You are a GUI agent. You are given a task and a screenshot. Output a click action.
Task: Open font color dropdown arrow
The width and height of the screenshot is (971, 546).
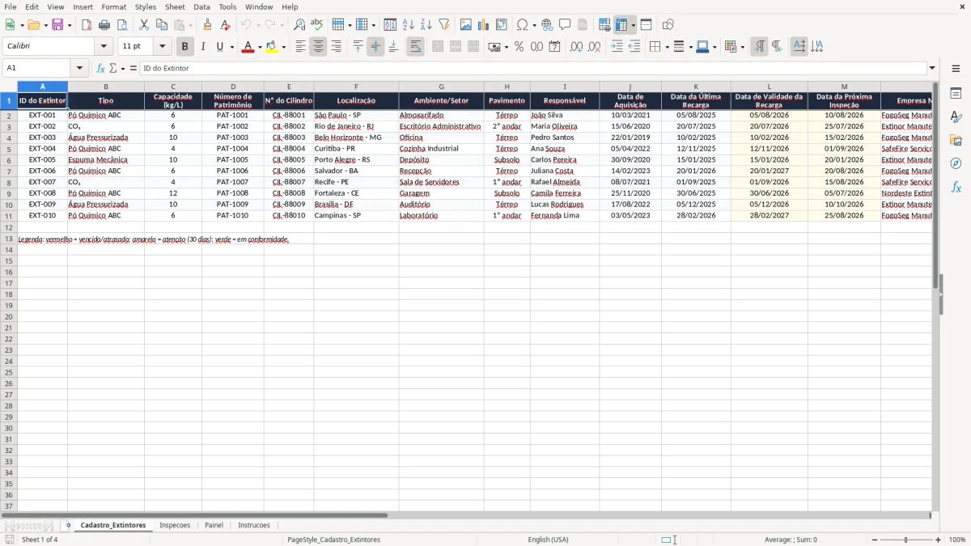coord(259,47)
